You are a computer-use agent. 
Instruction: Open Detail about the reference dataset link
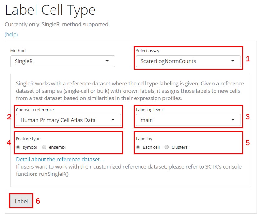(60, 160)
